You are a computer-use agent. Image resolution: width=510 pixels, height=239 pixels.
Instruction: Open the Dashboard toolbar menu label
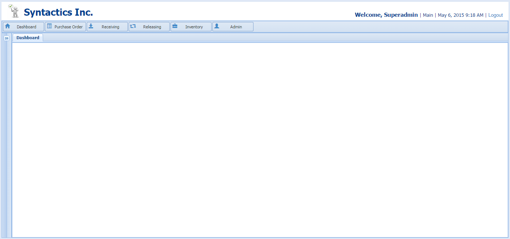(x=27, y=27)
